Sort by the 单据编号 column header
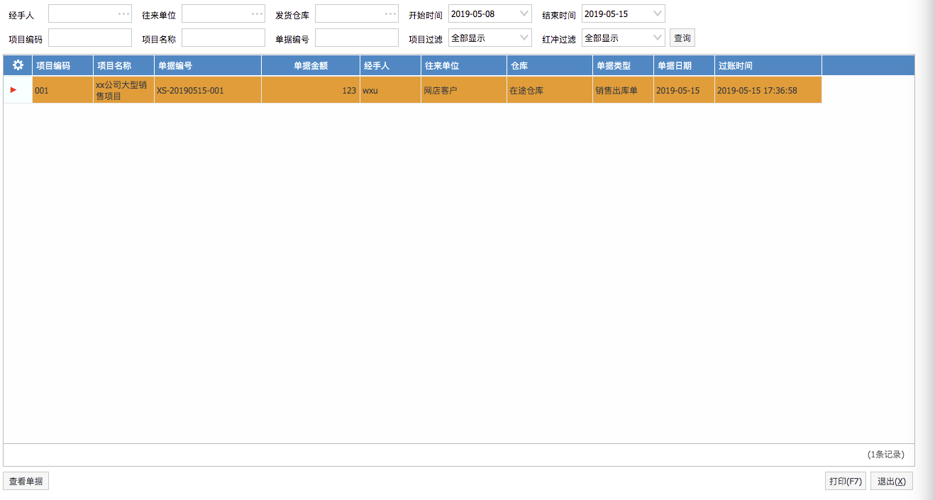 (208, 65)
